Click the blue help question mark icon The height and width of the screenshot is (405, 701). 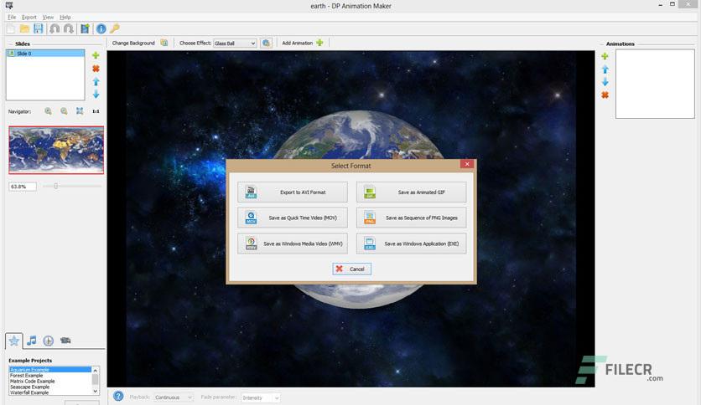[118, 396]
